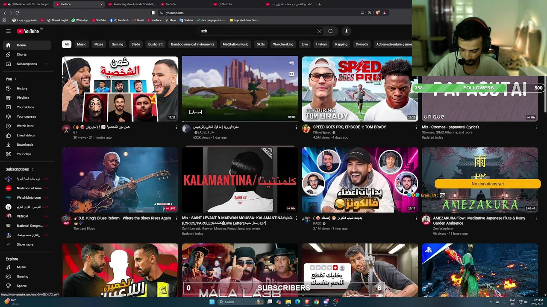Open Shorts in the sidebar
Screen dimensions: 547x307
27,55
